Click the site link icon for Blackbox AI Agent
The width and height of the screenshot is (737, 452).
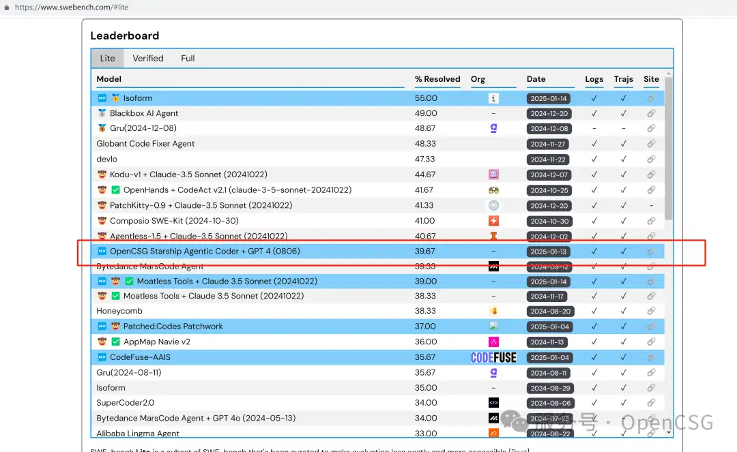click(651, 113)
